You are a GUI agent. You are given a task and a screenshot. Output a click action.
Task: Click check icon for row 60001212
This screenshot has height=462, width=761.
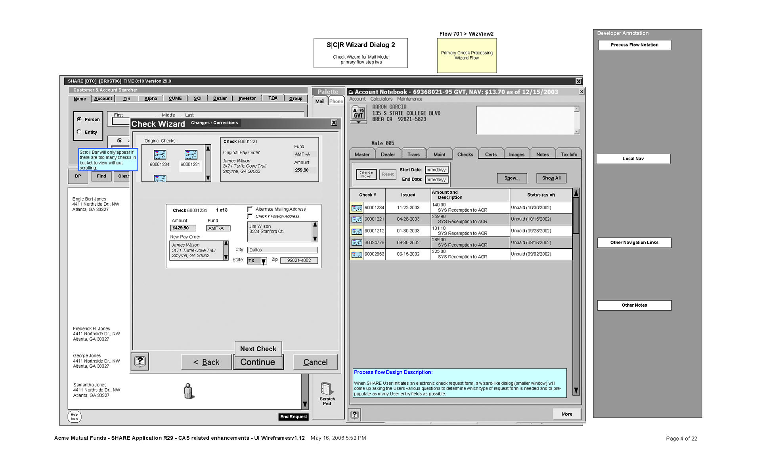pyautogui.click(x=356, y=231)
